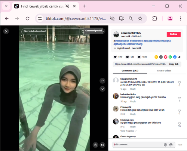Toggle video sound with speaker icon

tap(102, 145)
